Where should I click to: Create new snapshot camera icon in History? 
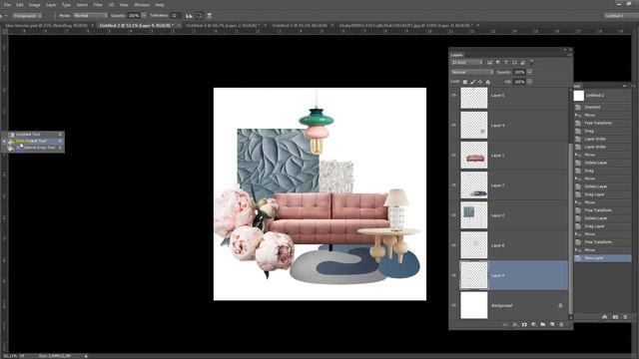tap(615, 317)
